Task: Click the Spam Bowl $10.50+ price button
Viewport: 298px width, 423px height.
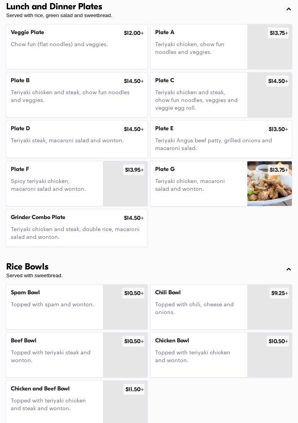Action: pyautogui.click(x=134, y=293)
